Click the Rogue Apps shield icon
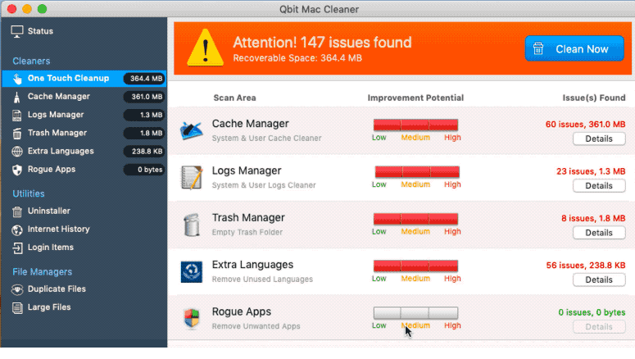Viewport: 635px width, 359px height. coord(192,318)
